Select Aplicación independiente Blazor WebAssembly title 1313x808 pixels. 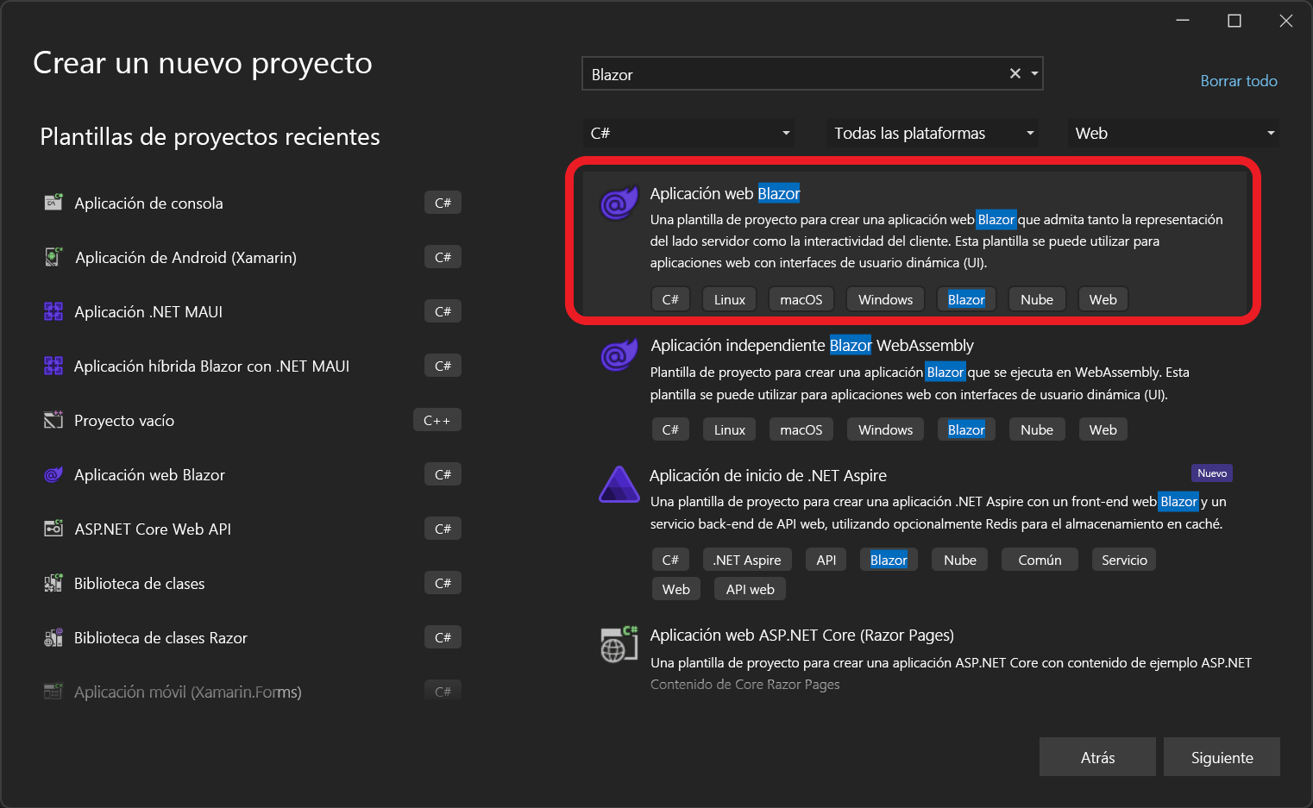coord(812,345)
